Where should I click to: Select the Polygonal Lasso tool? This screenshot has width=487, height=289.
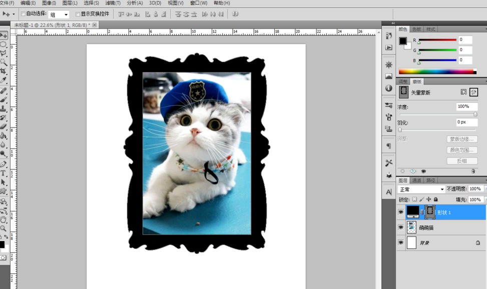coord(4,53)
